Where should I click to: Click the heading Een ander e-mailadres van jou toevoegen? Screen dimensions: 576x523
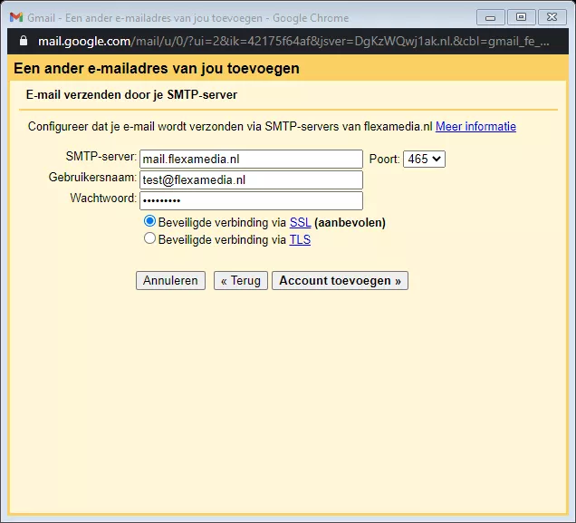coord(157,69)
